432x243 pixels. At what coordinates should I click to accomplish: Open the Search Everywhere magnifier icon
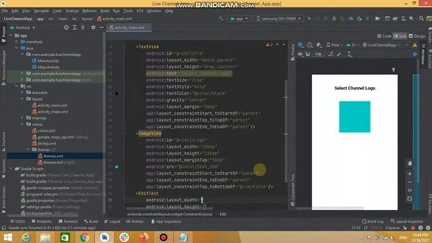(x=421, y=19)
